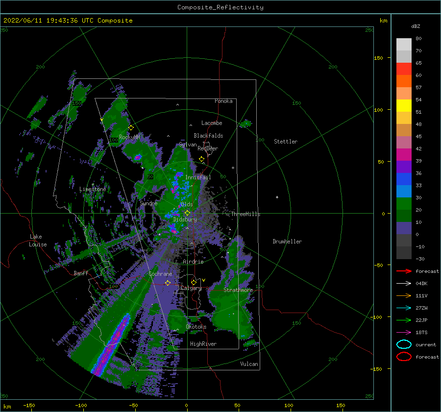This screenshot has width=441, height=412.
Task: Click the Limestone label
Action: click(93, 189)
